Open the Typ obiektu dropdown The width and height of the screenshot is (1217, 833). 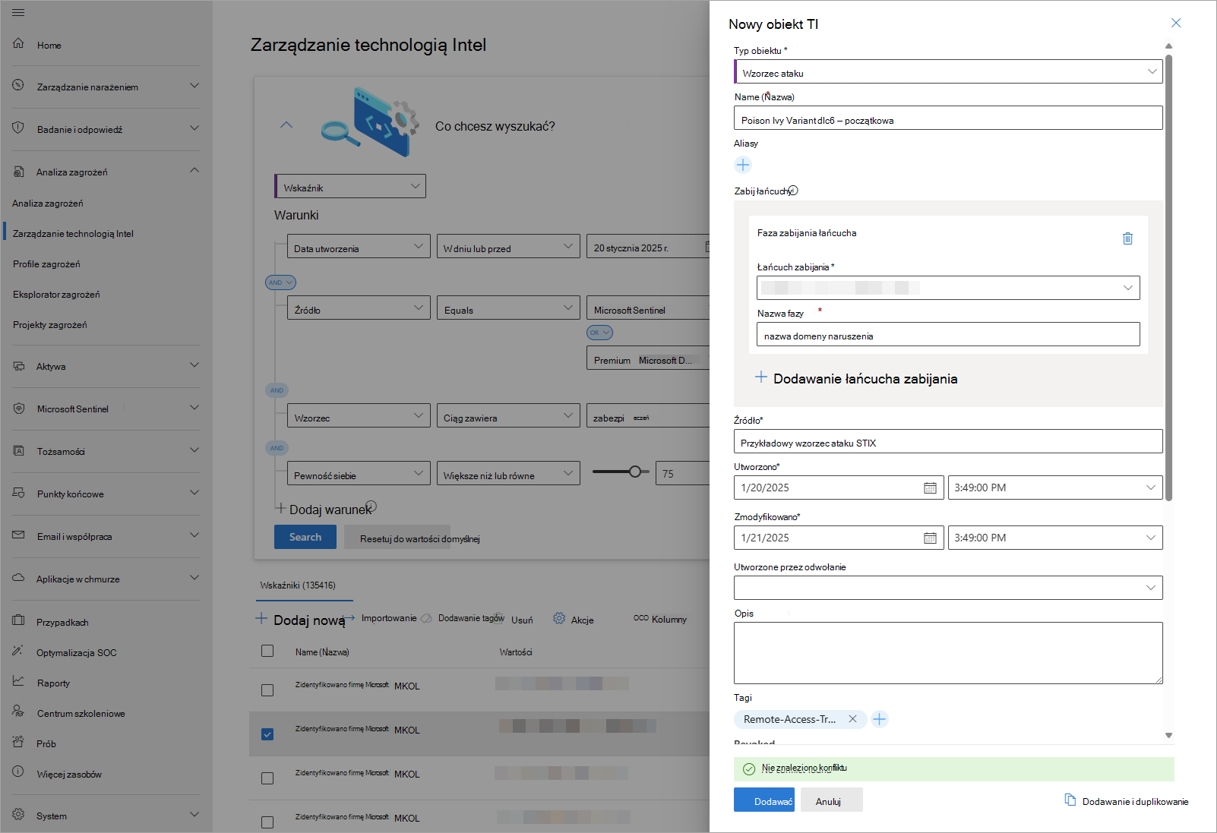point(948,72)
